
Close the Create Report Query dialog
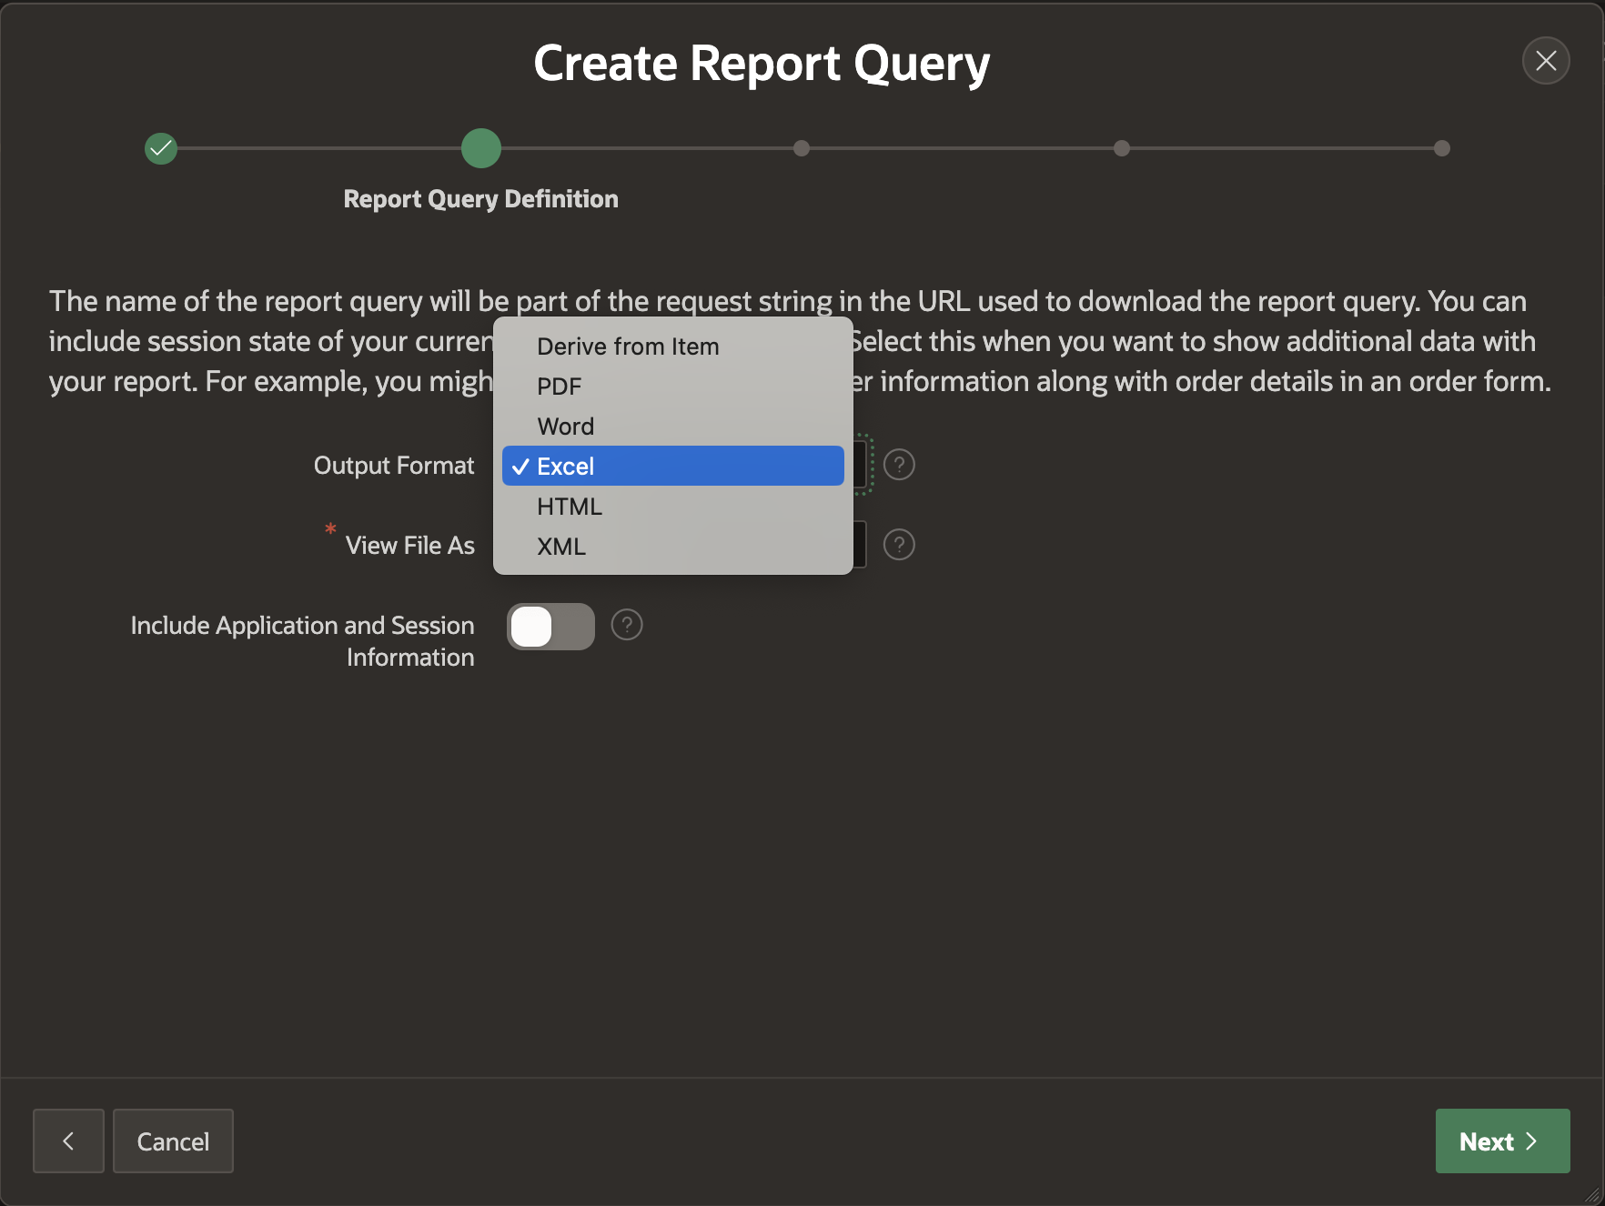point(1546,61)
